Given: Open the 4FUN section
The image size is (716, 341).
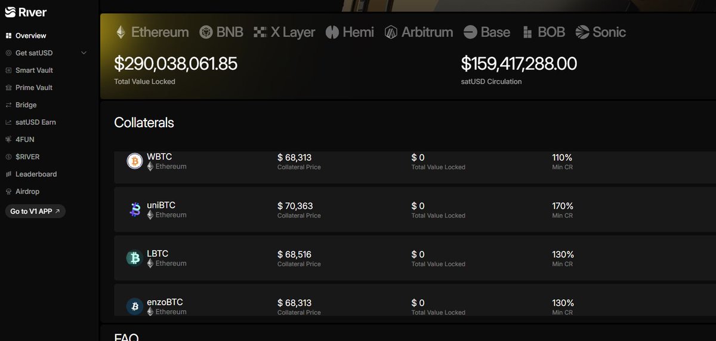Looking at the screenshot, I should (24, 140).
